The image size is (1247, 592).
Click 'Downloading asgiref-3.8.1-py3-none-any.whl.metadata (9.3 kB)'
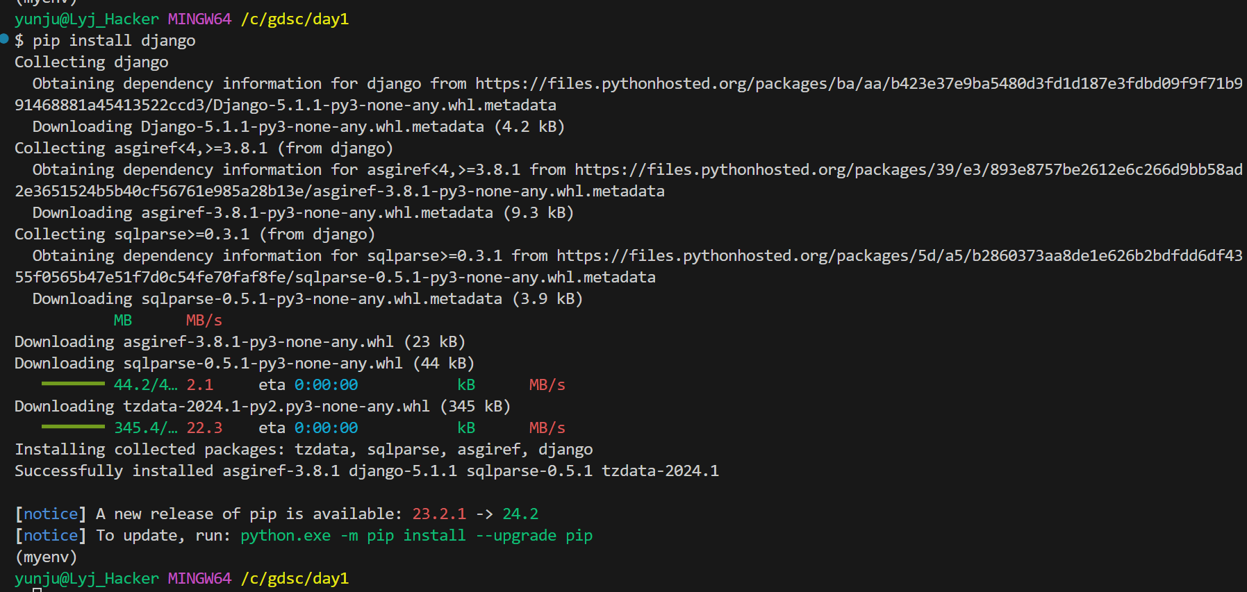pos(304,213)
